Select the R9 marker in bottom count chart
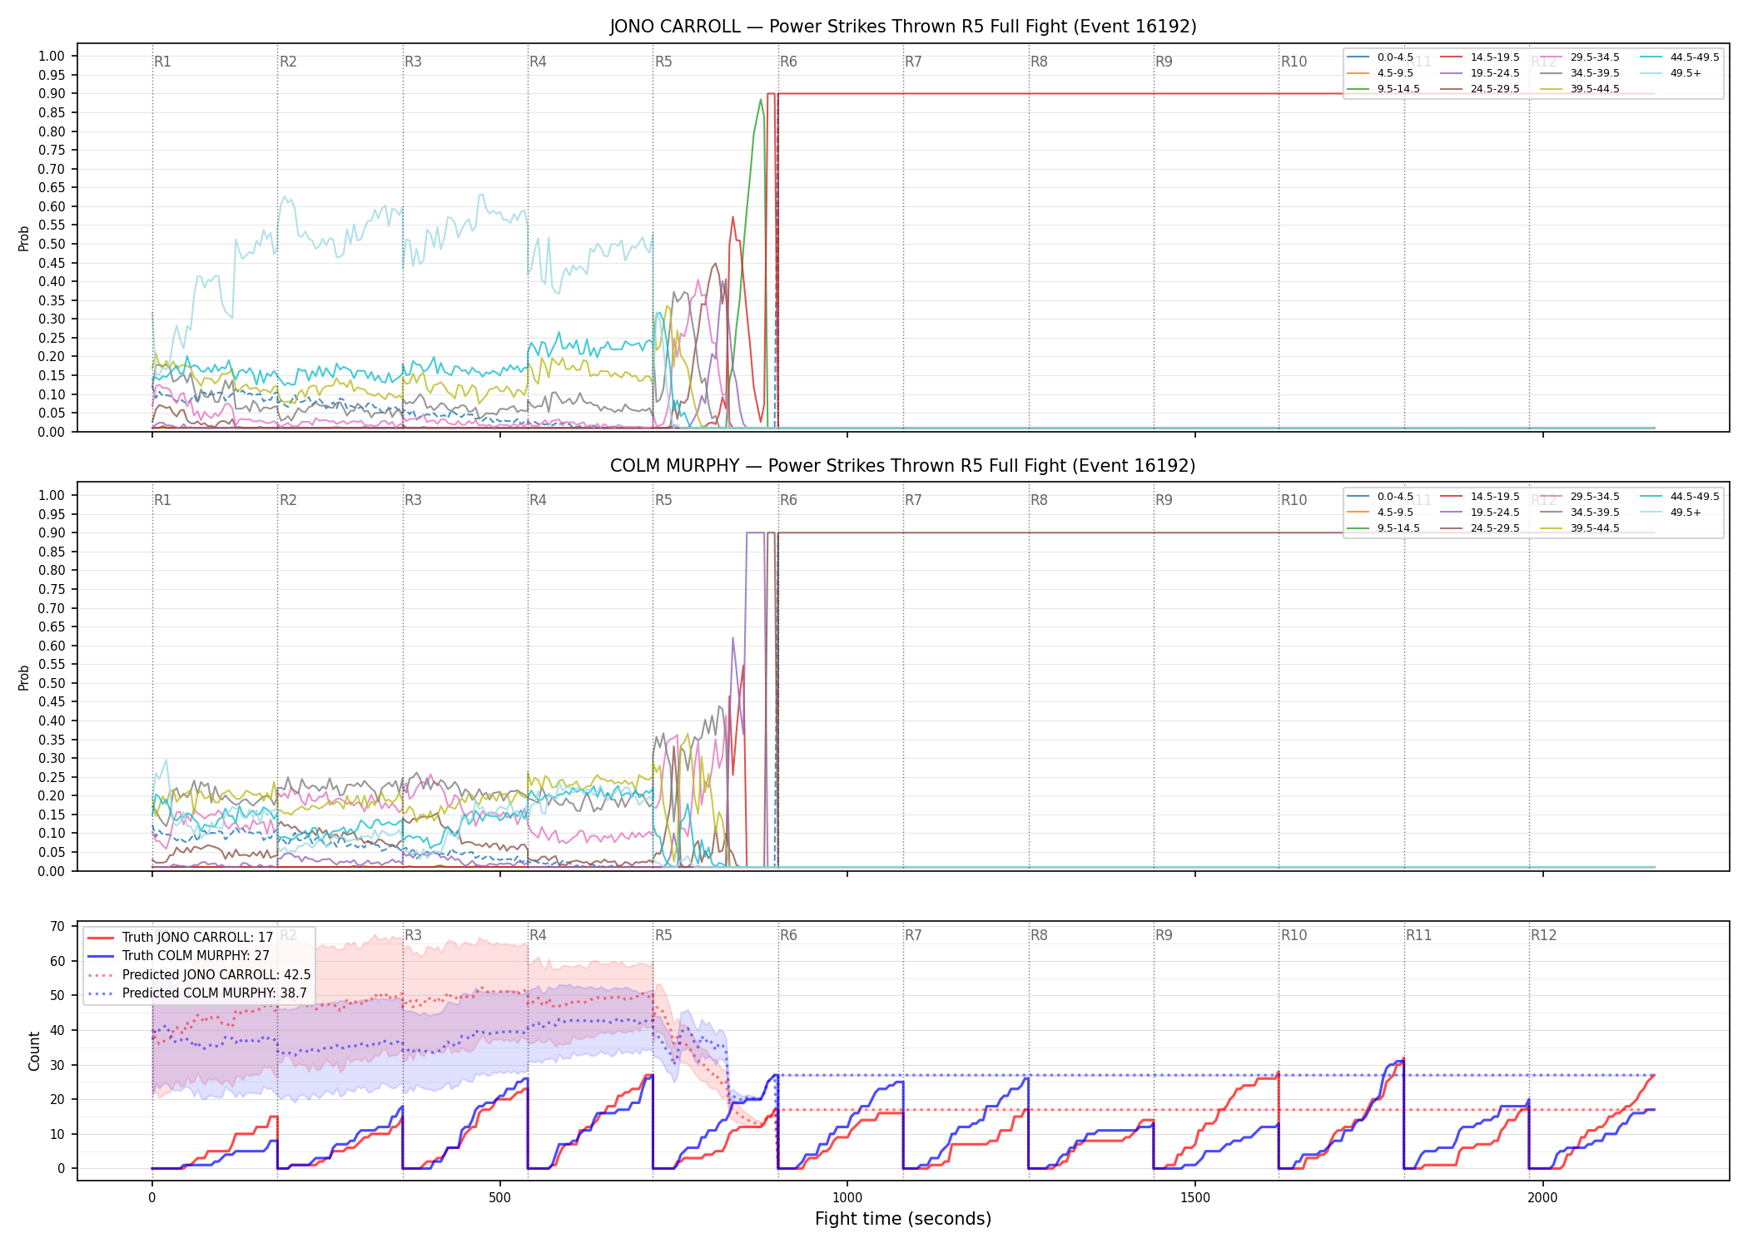The width and height of the screenshot is (1748, 1248). click(1164, 935)
